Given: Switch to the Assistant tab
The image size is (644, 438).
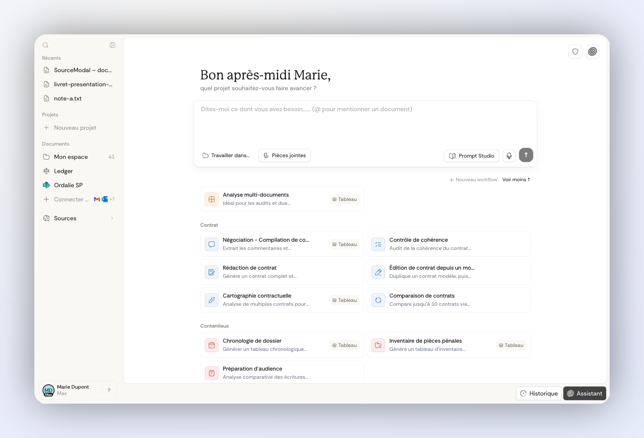Looking at the screenshot, I should pyautogui.click(x=585, y=393).
